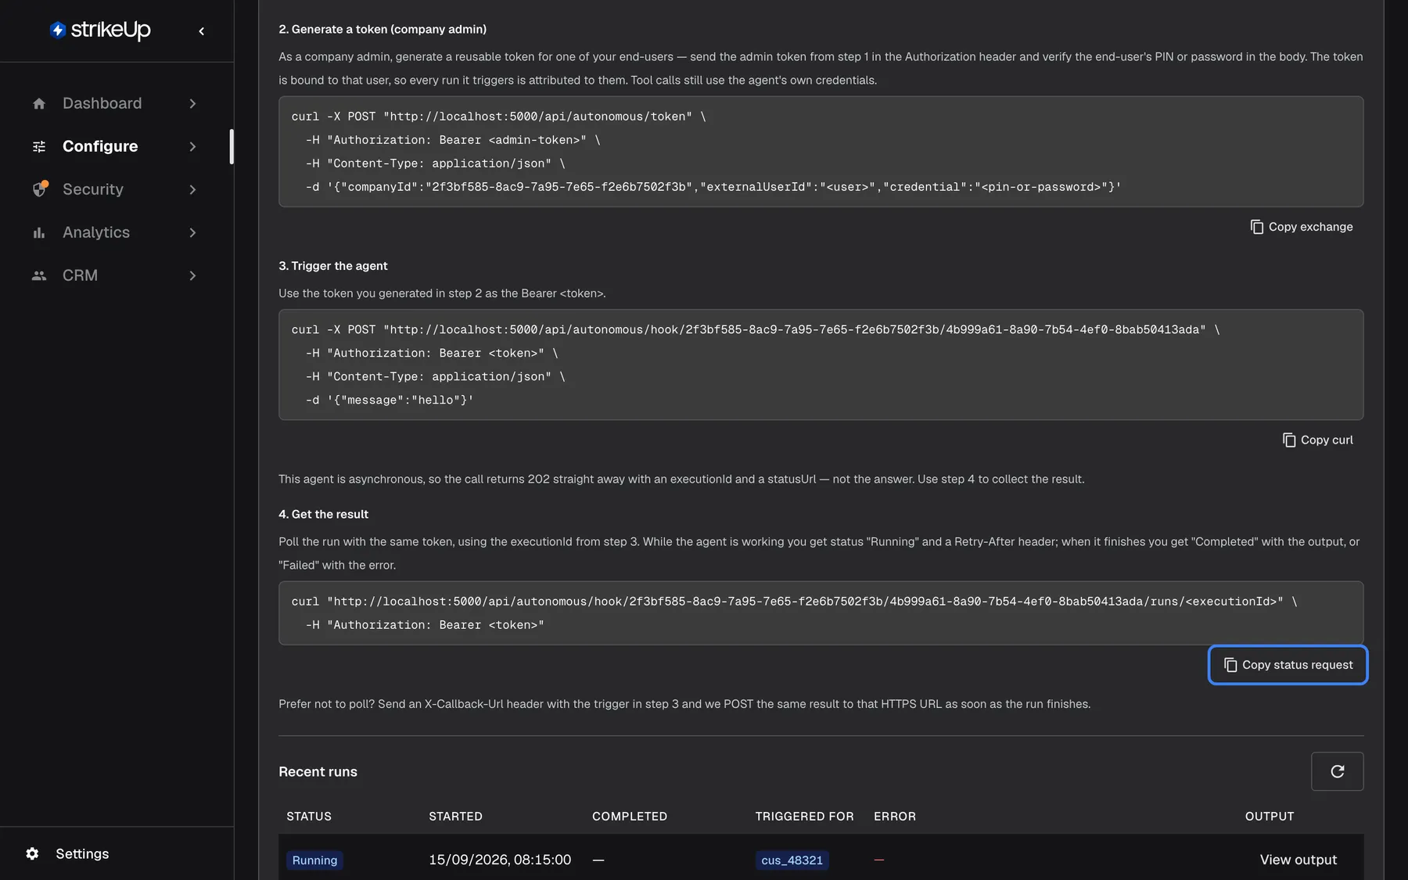Expand the CRM menu chevron
Image resolution: width=1408 pixels, height=880 pixels.
click(192, 275)
